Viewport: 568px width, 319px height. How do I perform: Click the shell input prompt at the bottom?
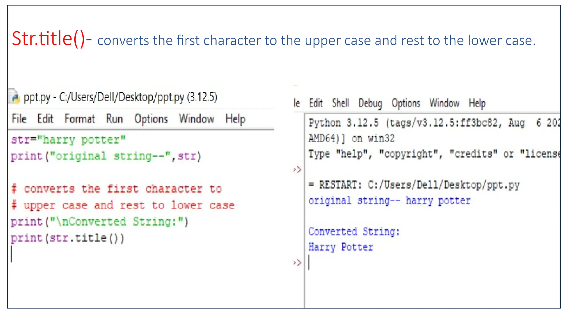click(x=309, y=263)
